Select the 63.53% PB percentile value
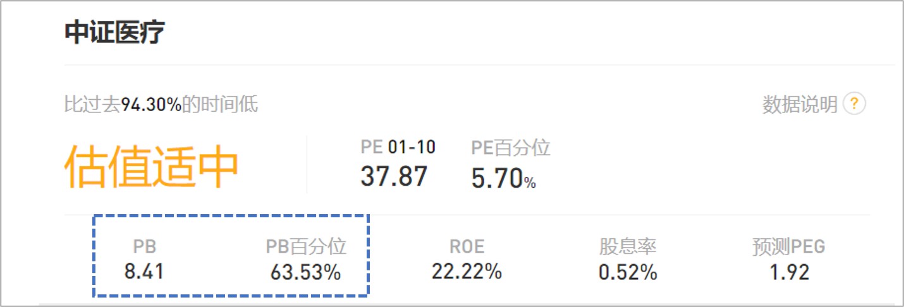904x307 pixels. click(x=306, y=273)
